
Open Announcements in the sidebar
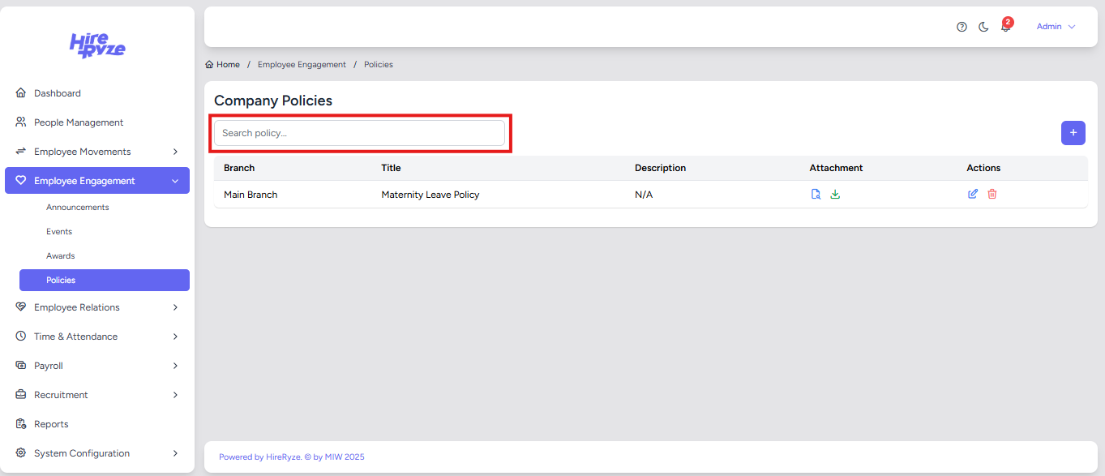click(x=78, y=208)
